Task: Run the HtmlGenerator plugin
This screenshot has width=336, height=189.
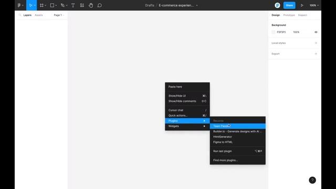Action: pos(238,136)
